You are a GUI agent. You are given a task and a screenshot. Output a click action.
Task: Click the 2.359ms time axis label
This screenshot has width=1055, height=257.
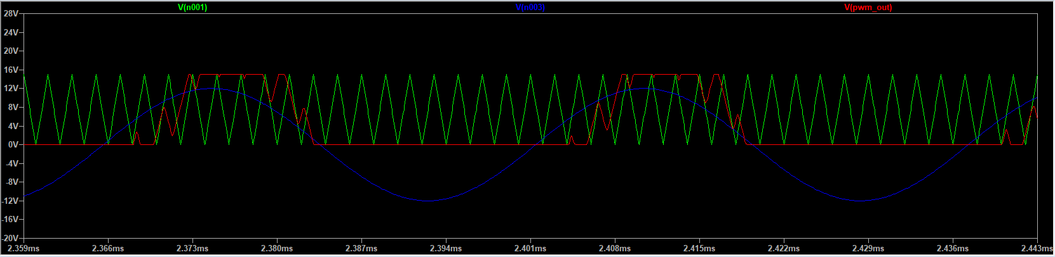[24, 249]
